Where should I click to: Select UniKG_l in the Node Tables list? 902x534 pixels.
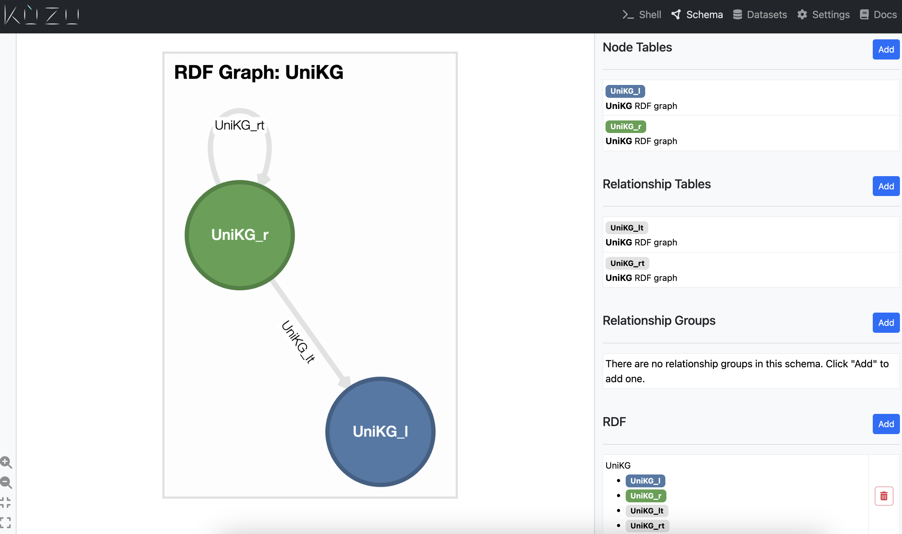click(625, 91)
